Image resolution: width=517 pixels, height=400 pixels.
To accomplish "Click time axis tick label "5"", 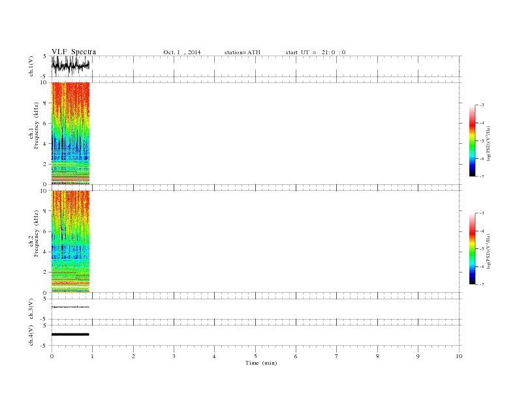I will point(255,356).
